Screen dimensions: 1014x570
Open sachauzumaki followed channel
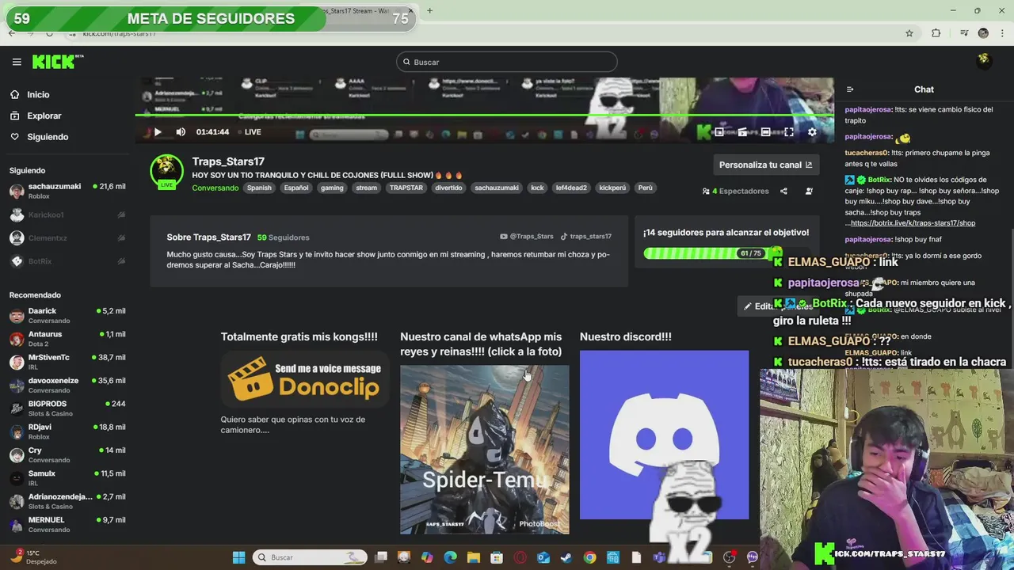point(67,191)
